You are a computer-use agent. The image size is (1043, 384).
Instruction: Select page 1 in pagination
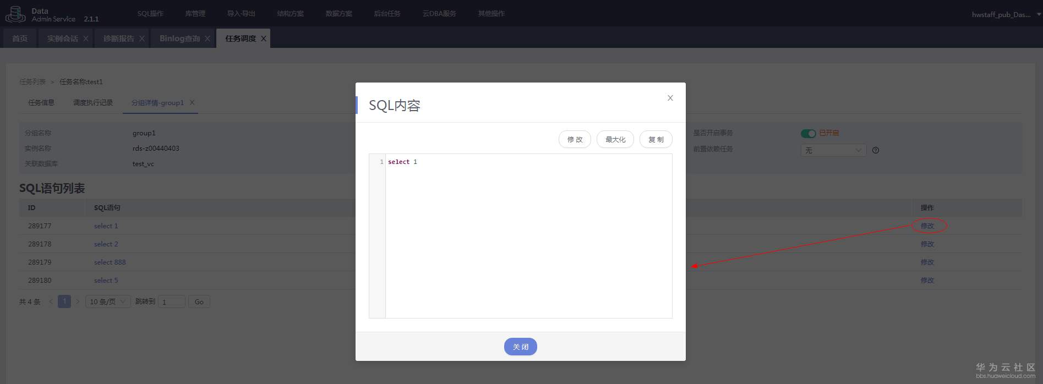[64, 301]
